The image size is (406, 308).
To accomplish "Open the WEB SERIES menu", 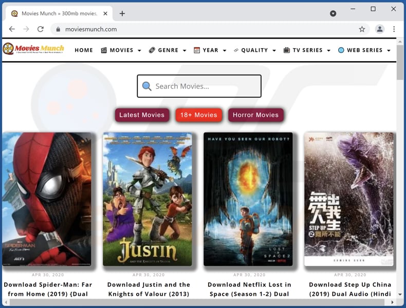I will (x=364, y=50).
